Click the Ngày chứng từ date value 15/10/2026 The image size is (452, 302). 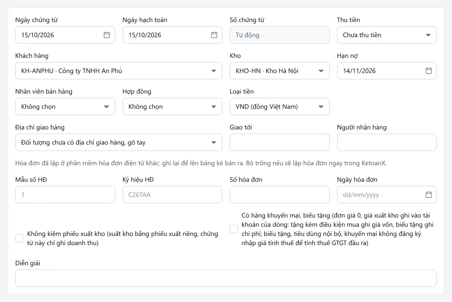tap(38, 35)
